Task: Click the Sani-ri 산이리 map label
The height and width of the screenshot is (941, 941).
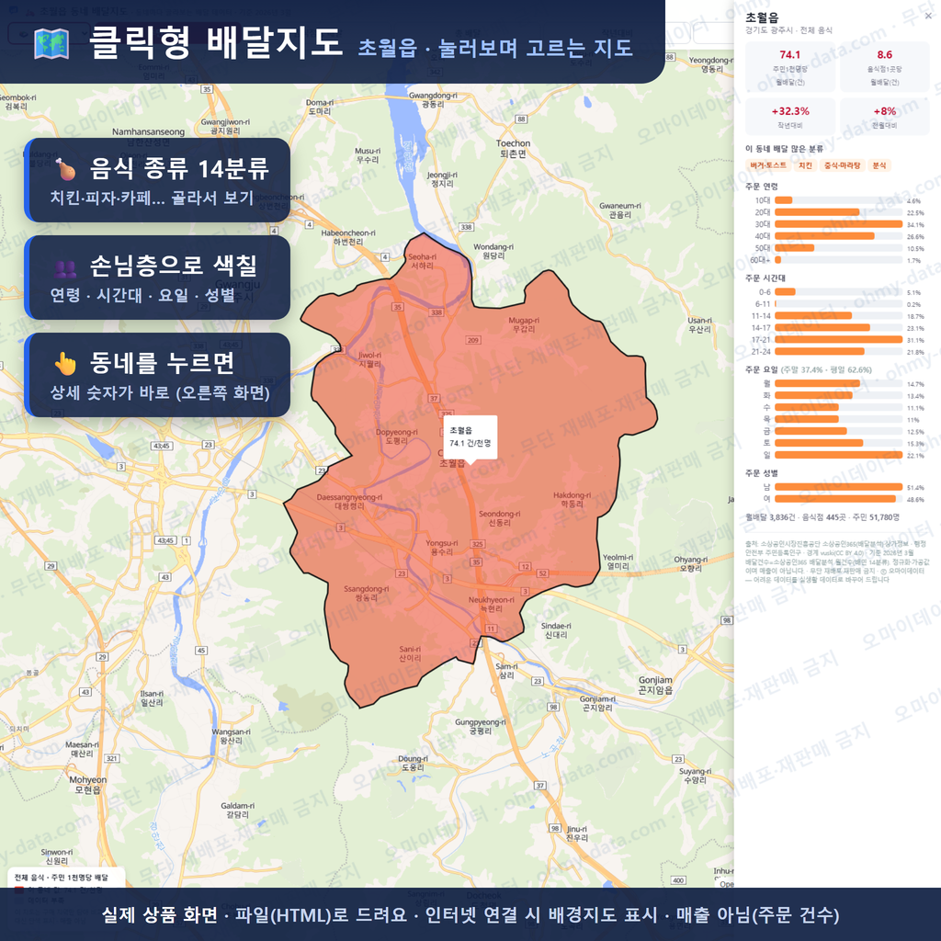Action: pos(410,653)
